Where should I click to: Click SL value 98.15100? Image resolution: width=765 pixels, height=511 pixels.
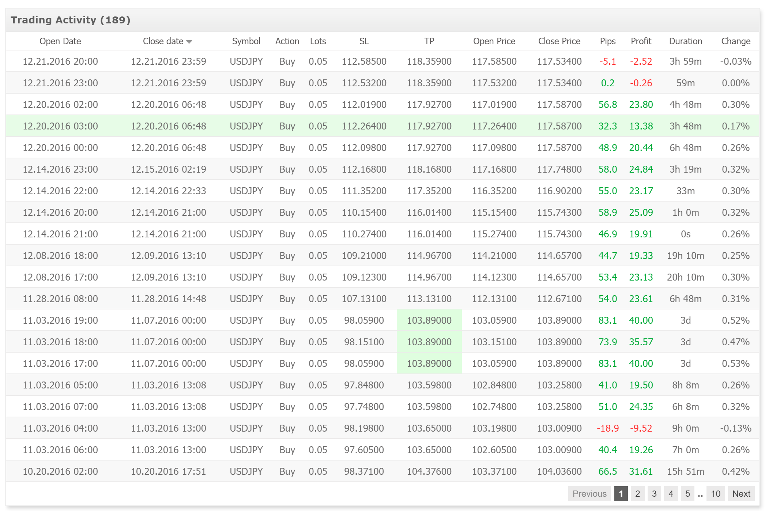tap(364, 342)
